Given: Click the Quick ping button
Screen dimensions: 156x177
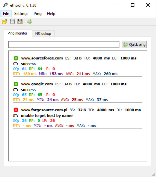Looking at the screenshot, I should pyautogui.click(x=134, y=44).
